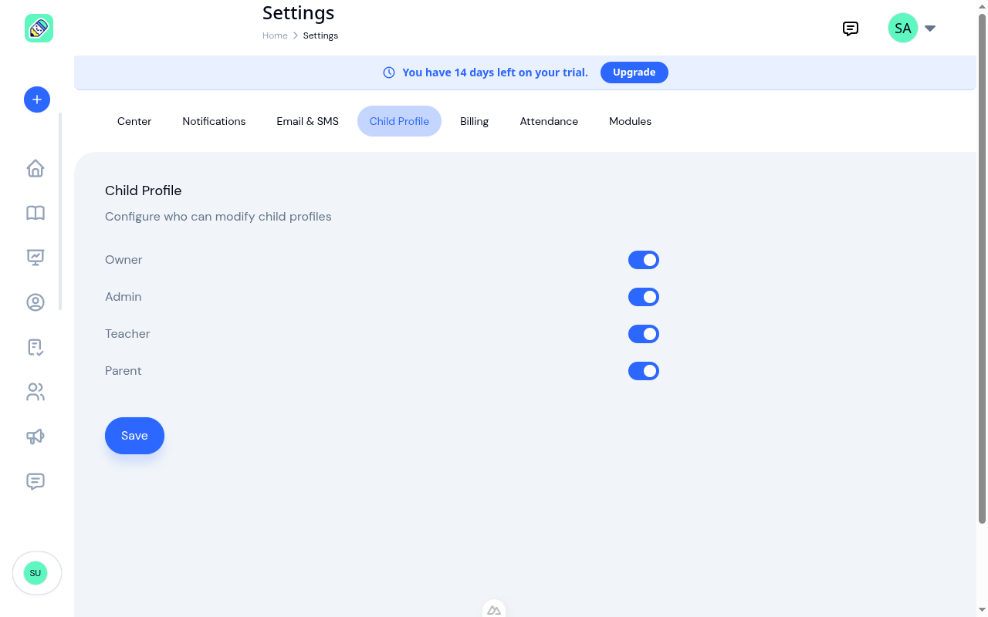
Task: Click the Save button
Action: (134, 436)
